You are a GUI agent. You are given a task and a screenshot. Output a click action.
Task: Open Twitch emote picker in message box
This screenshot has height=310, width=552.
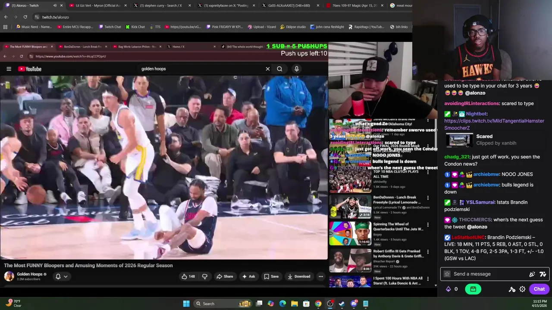(532, 274)
